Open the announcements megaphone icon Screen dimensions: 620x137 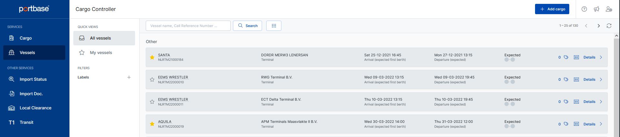click(596, 9)
